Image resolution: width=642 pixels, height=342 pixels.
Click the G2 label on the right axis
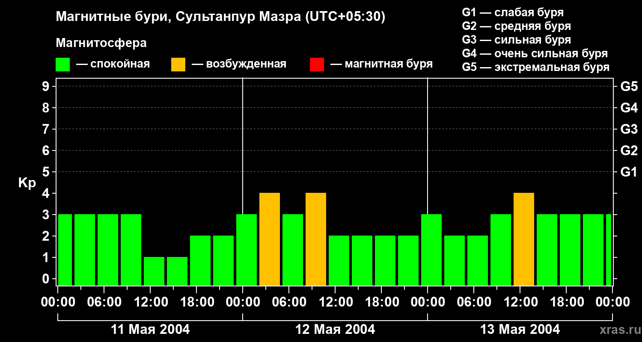629,150
